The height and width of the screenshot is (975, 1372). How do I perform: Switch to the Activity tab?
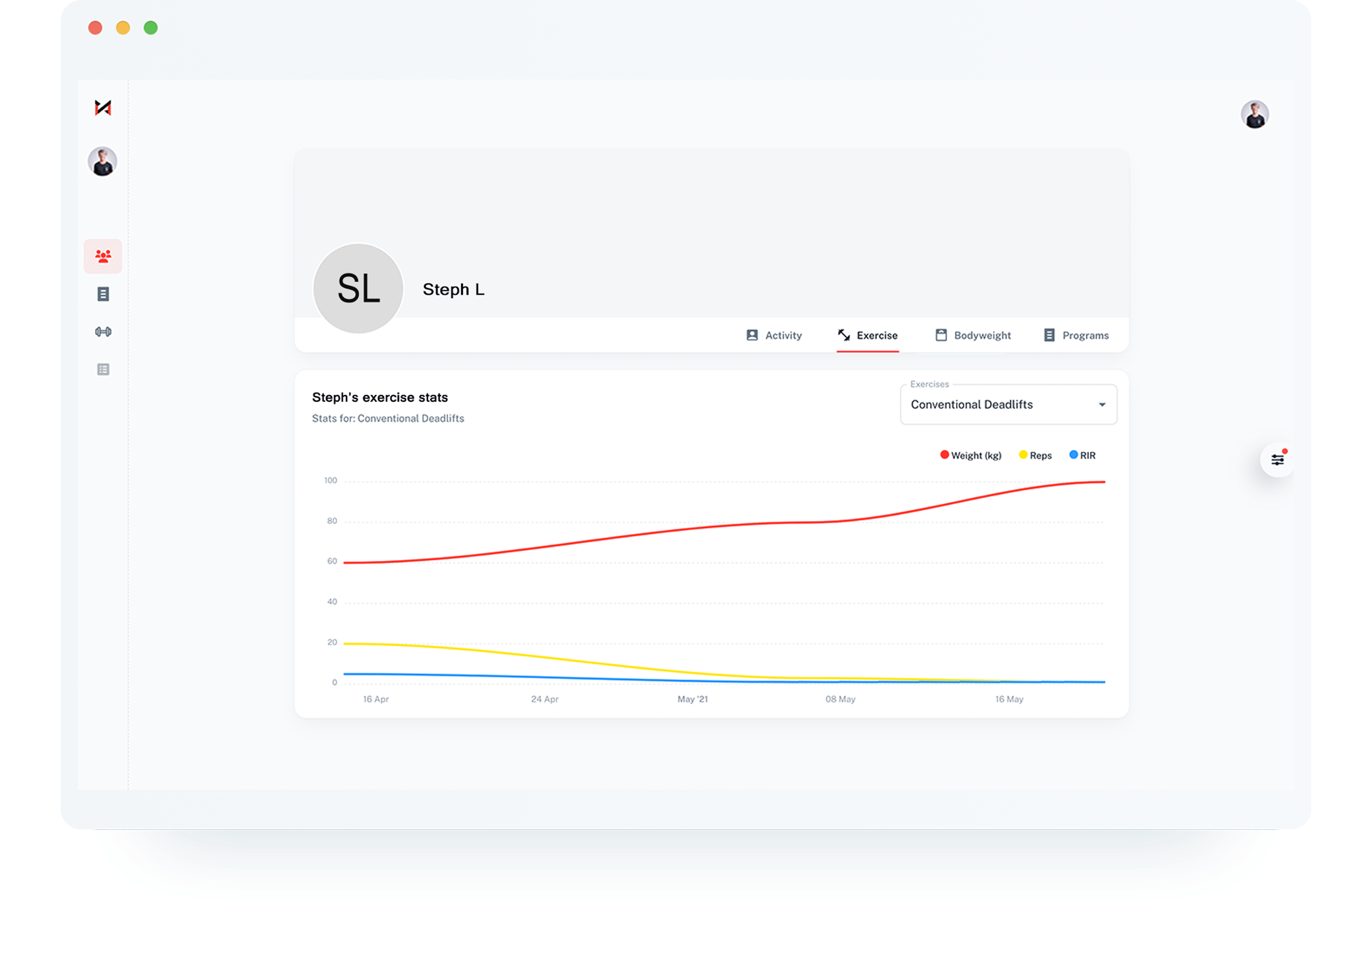pyautogui.click(x=774, y=336)
